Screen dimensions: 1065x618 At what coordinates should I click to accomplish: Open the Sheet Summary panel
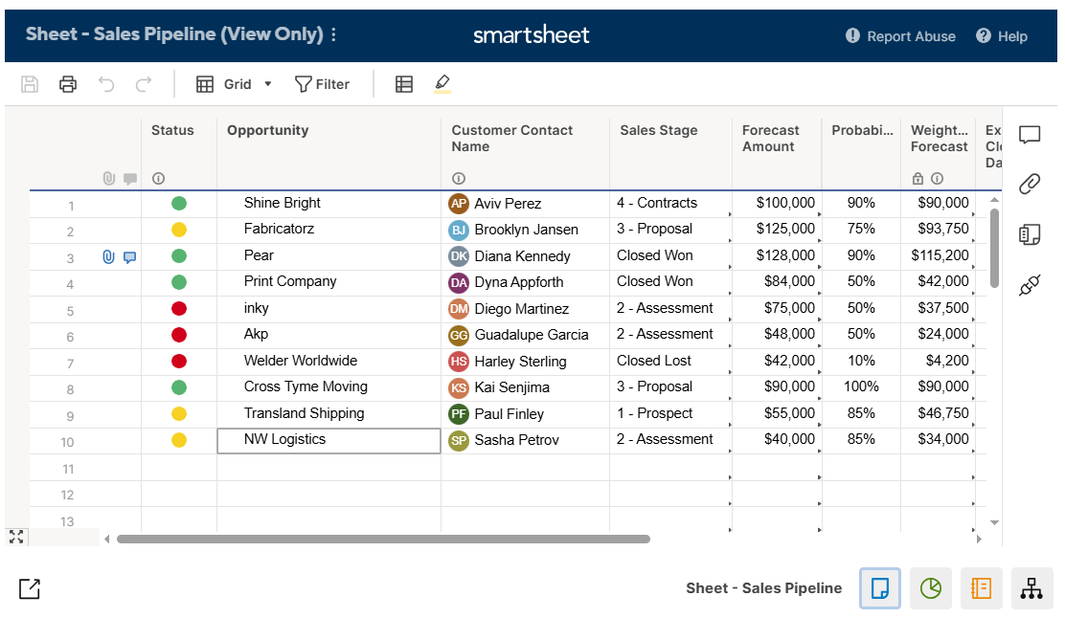pyautogui.click(x=1029, y=234)
